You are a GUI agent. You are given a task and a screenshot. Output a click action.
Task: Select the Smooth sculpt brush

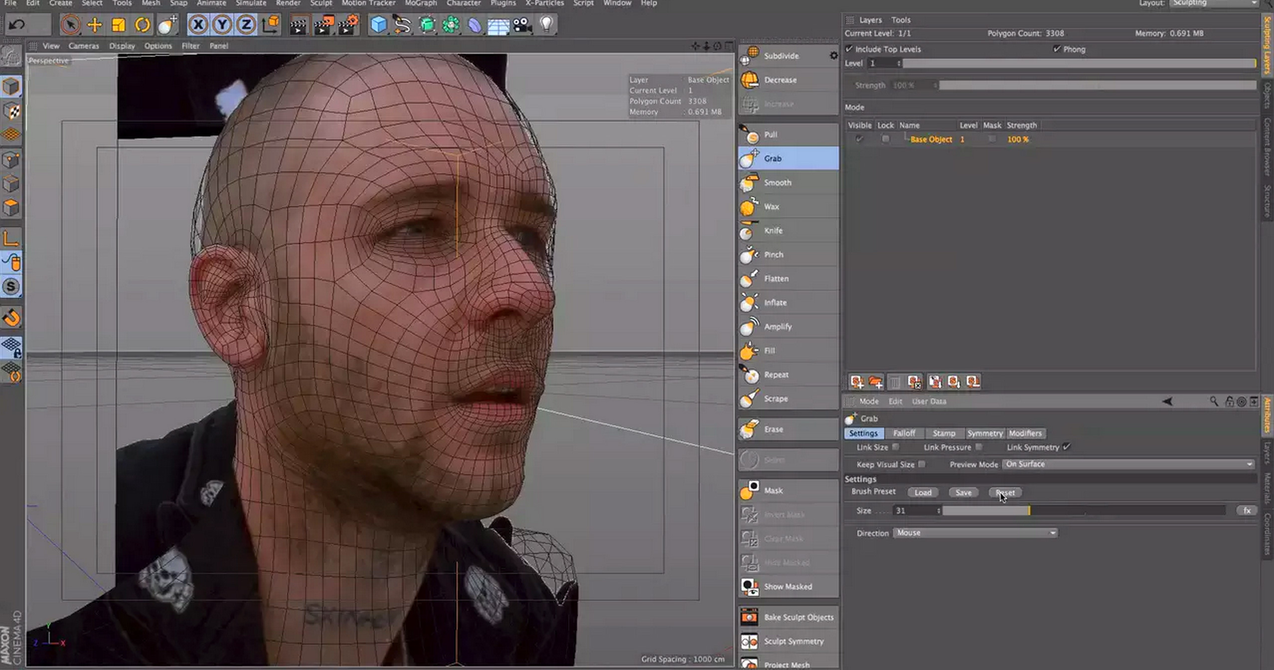click(x=777, y=183)
